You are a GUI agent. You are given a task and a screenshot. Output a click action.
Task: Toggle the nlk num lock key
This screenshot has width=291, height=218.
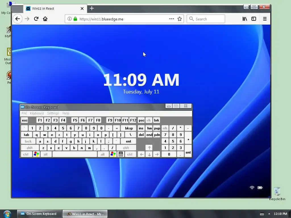(165, 128)
